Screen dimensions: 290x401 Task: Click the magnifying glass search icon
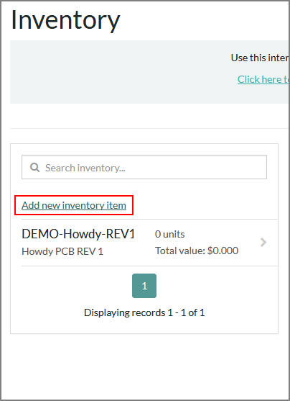[x=34, y=168]
